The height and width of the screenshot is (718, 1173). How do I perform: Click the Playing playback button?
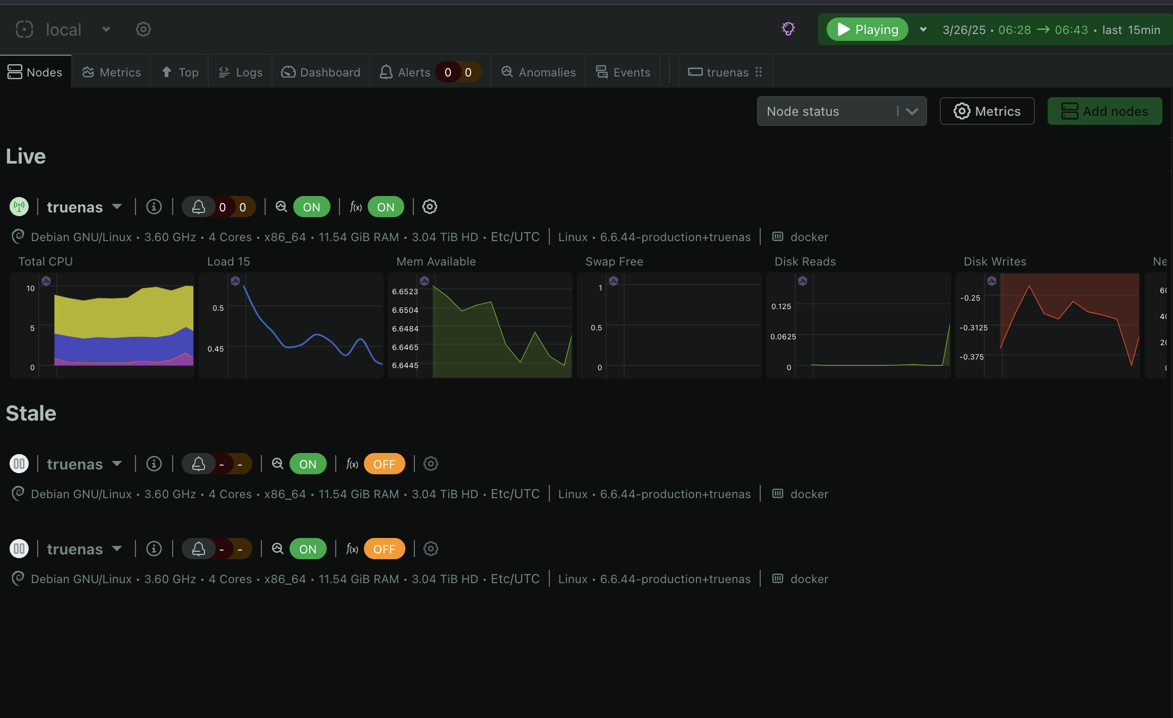tap(868, 29)
